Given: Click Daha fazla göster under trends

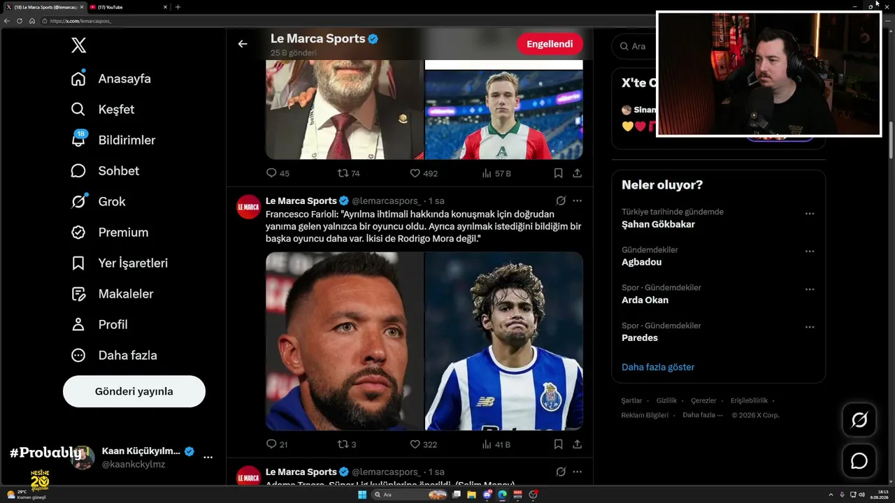Looking at the screenshot, I should pyautogui.click(x=658, y=367).
